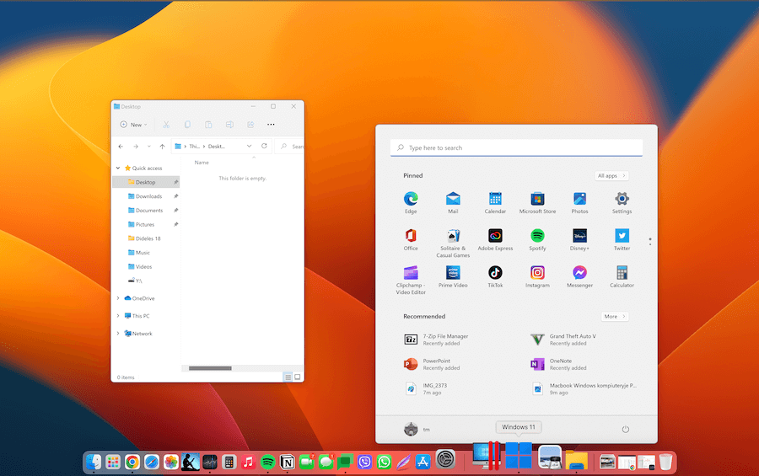Launch TikTok from pinned apps
759x476 pixels.
[495, 276]
